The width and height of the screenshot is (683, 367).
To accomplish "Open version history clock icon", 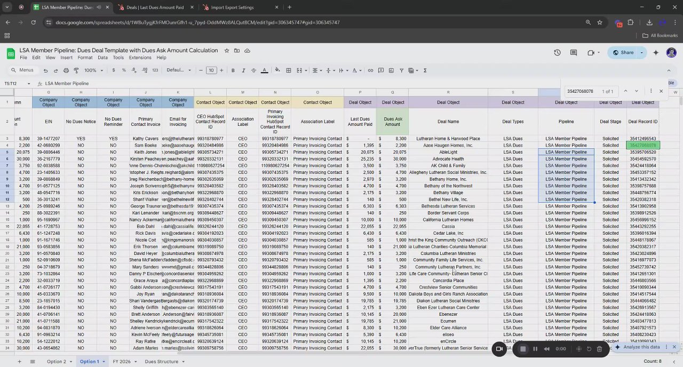I will pos(557,52).
